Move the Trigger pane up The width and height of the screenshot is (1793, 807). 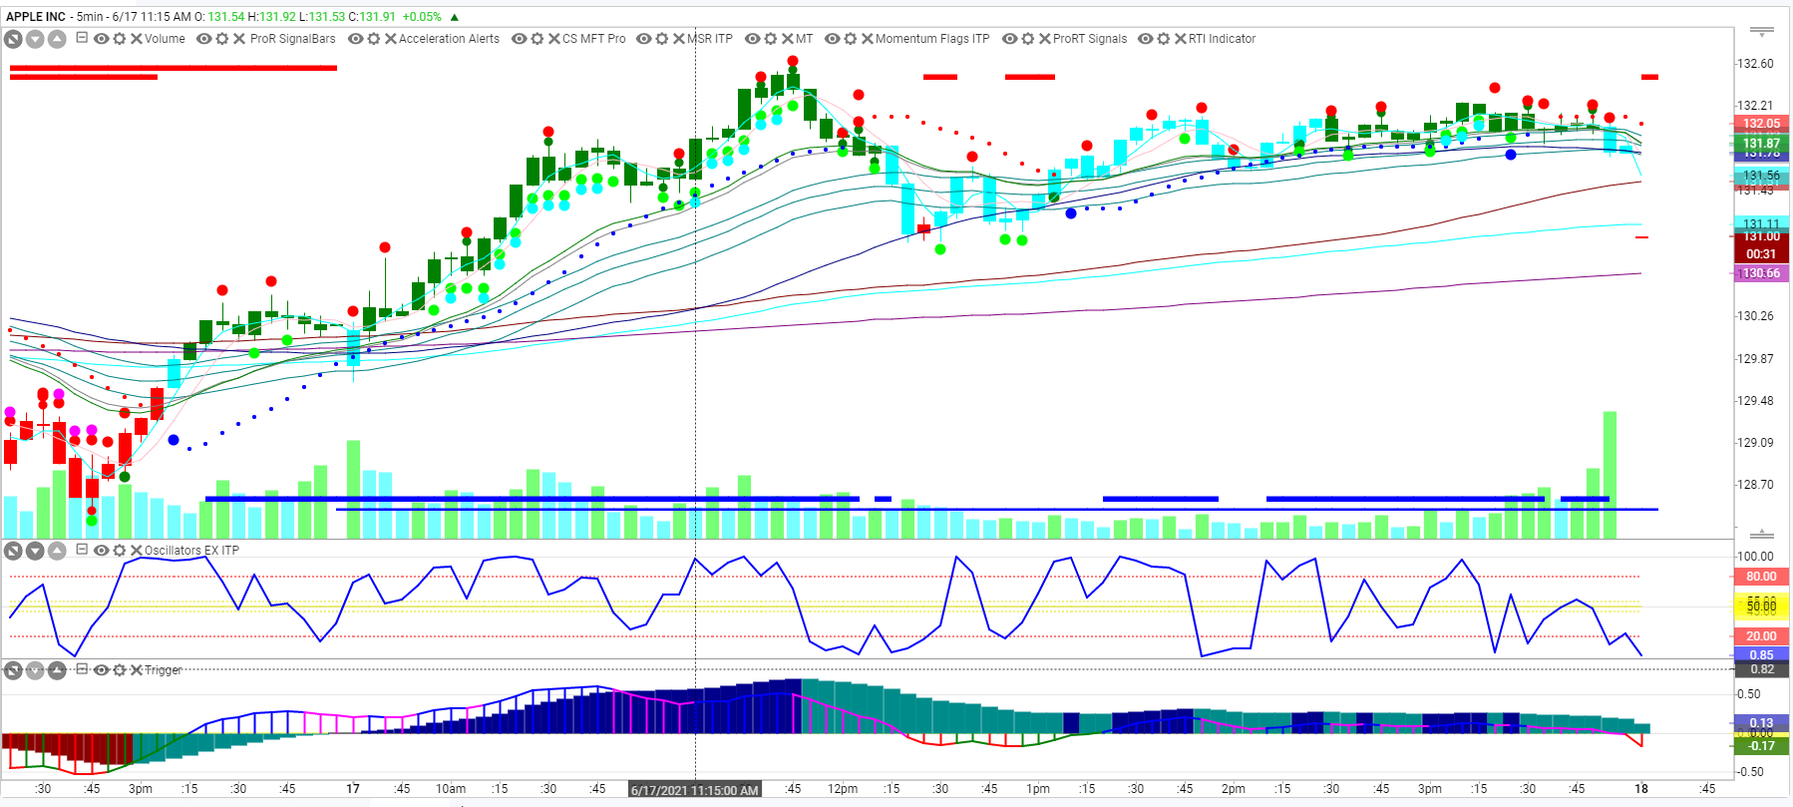click(x=57, y=670)
